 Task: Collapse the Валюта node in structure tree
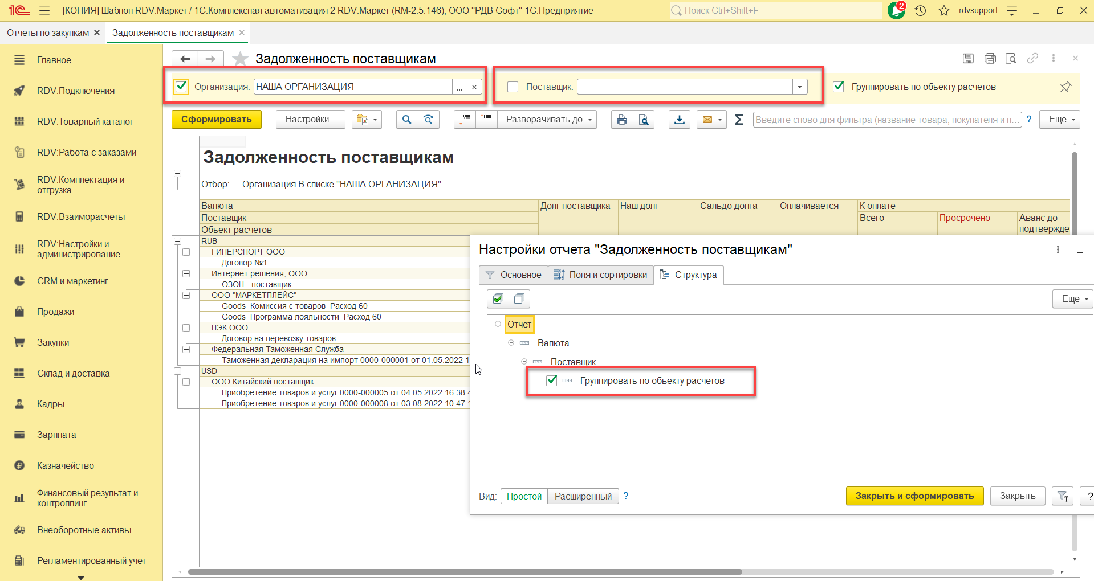tap(511, 343)
